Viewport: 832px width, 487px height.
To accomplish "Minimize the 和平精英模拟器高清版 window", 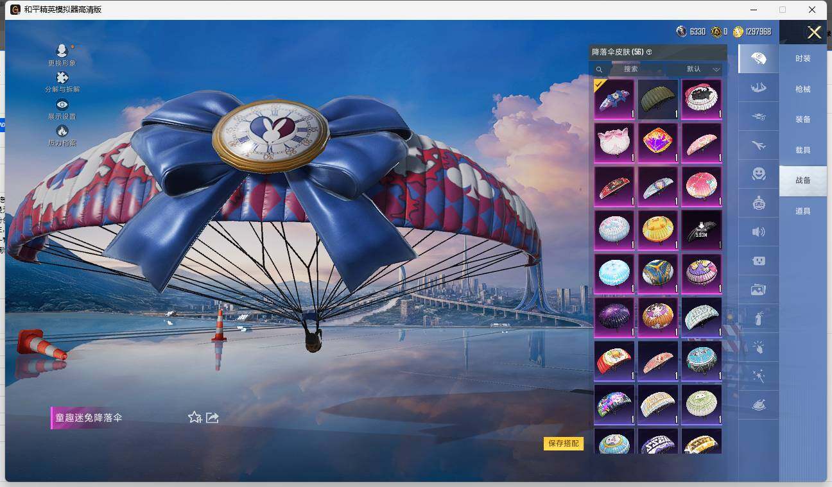I will pos(752,10).
